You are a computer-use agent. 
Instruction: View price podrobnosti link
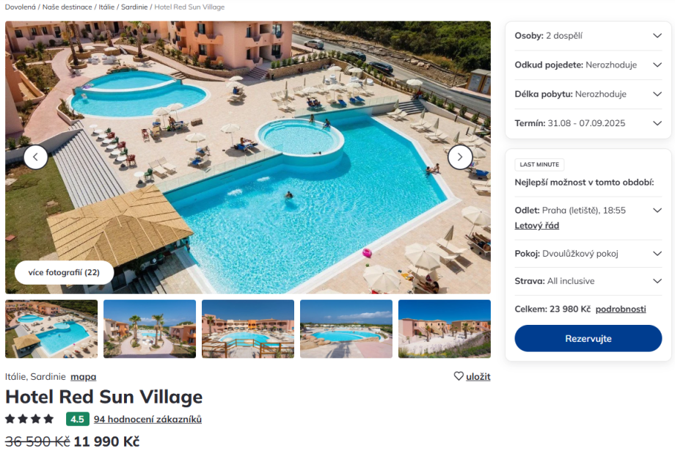pyautogui.click(x=620, y=309)
